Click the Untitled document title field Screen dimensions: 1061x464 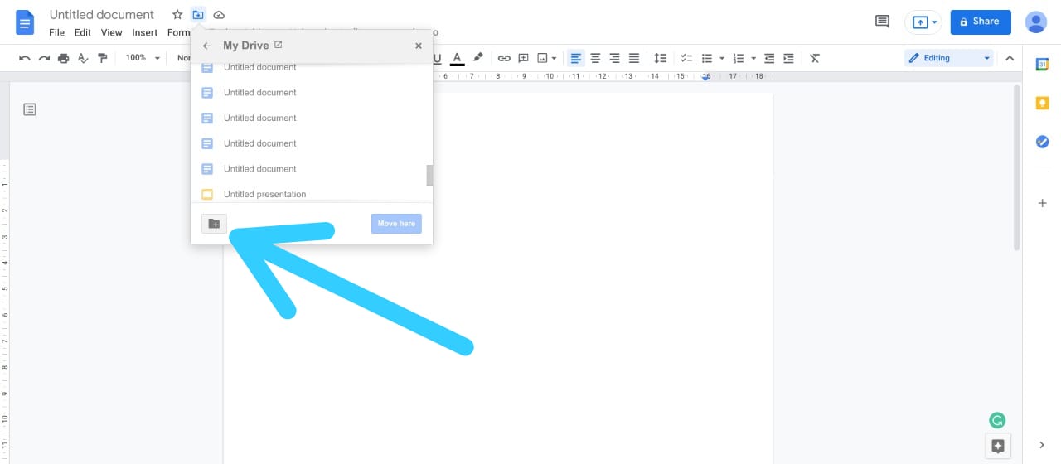click(102, 15)
